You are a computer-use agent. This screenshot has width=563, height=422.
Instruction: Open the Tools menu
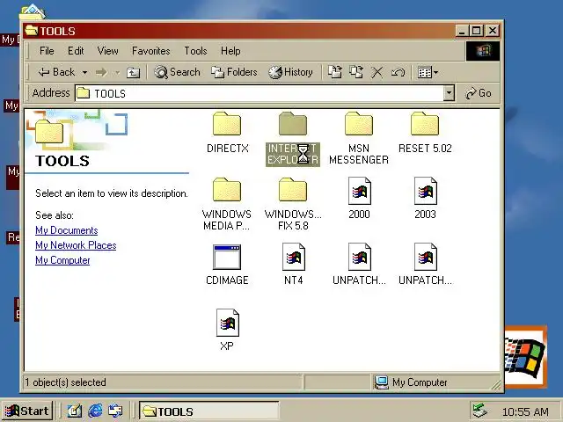point(195,51)
